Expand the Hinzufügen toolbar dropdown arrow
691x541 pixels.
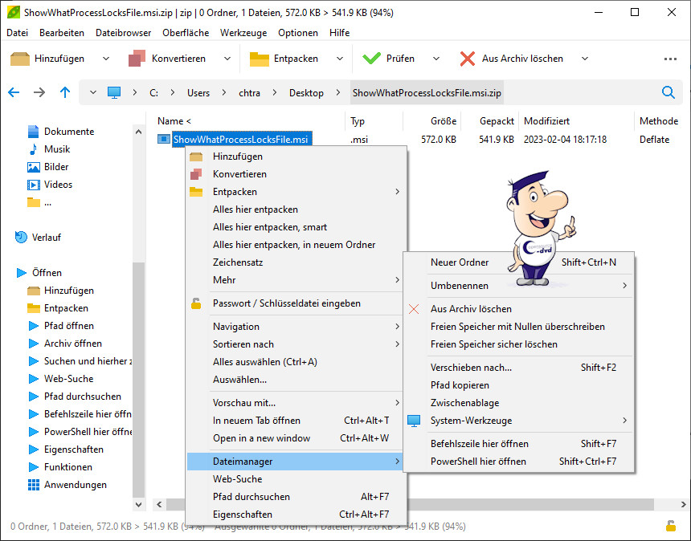coord(105,59)
